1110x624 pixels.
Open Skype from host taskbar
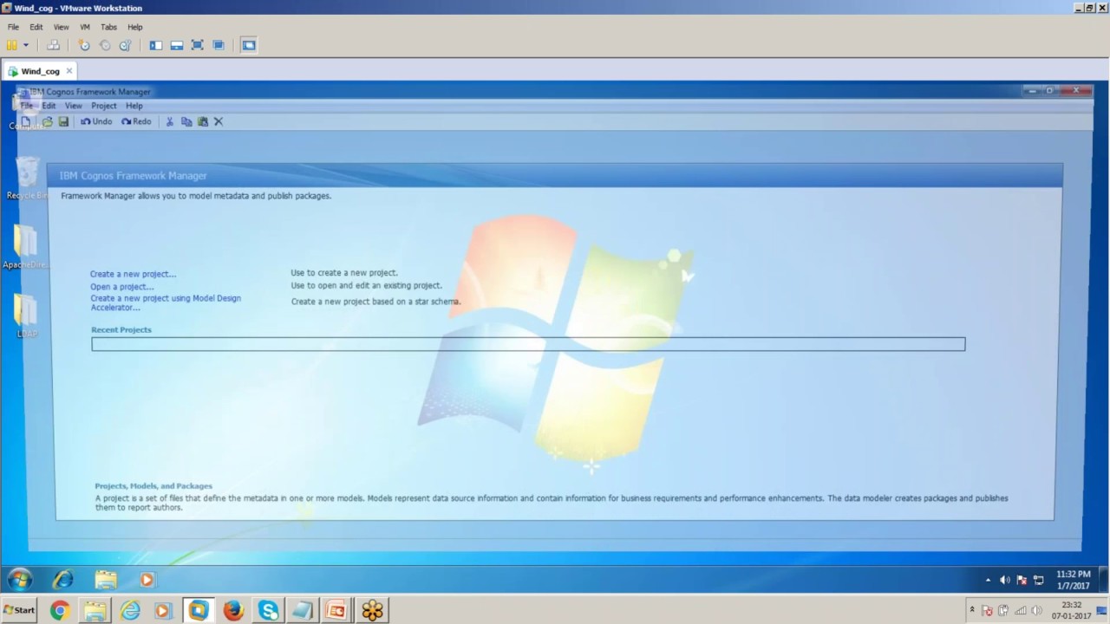[x=268, y=610]
